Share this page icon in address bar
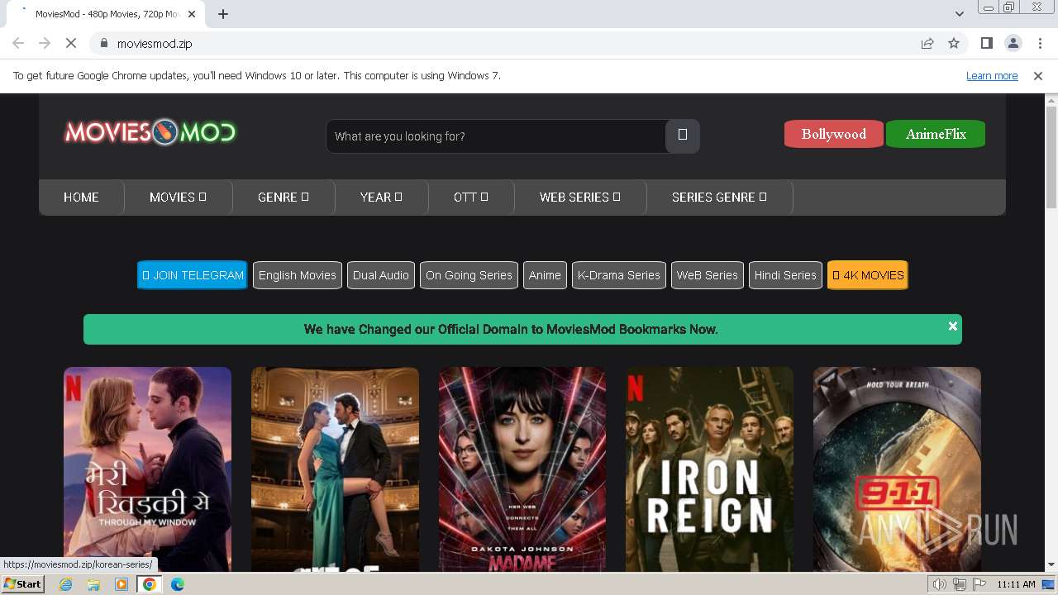Screen dimensions: 1058x595 (x=927, y=43)
